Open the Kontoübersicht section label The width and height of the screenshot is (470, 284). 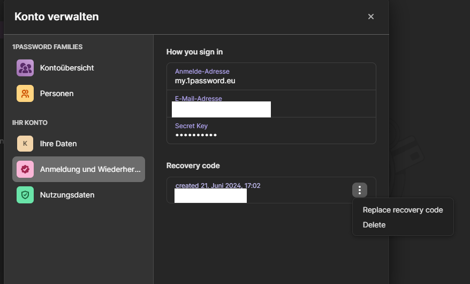67,68
